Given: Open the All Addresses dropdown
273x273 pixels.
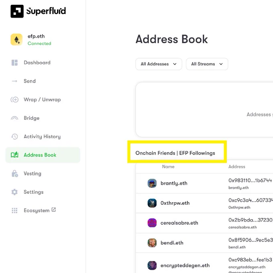Looking at the screenshot, I should 159,64.
